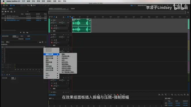The image size is (191, 107).
Task: Click the play button in Files panel
Action: pos(21,33)
